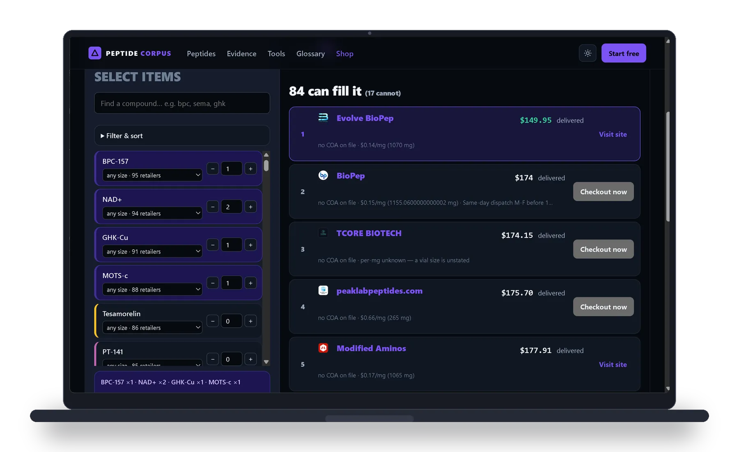The height and width of the screenshot is (452, 739).
Task: Click the PT-141 quantity field
Action: 232,359
